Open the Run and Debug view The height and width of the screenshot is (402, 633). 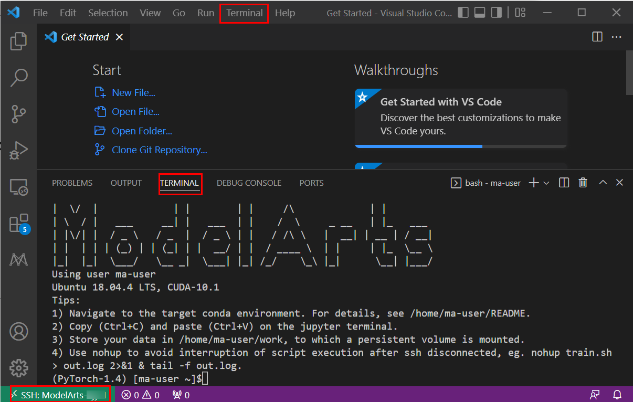click(x=18, y=150)
